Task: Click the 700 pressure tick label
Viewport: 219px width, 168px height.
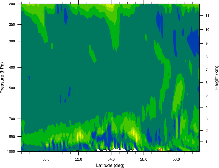Action: pyautogui.click(x=12, y=119)
